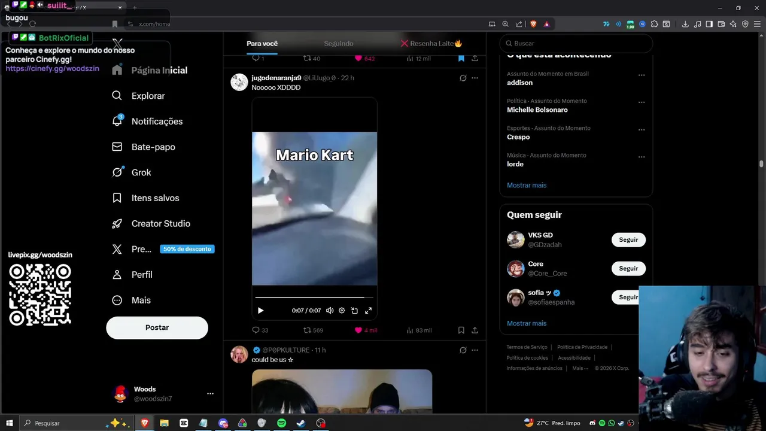Open Perfil page
This screenshot has width=766, height=431.
(x=132, y=275)
